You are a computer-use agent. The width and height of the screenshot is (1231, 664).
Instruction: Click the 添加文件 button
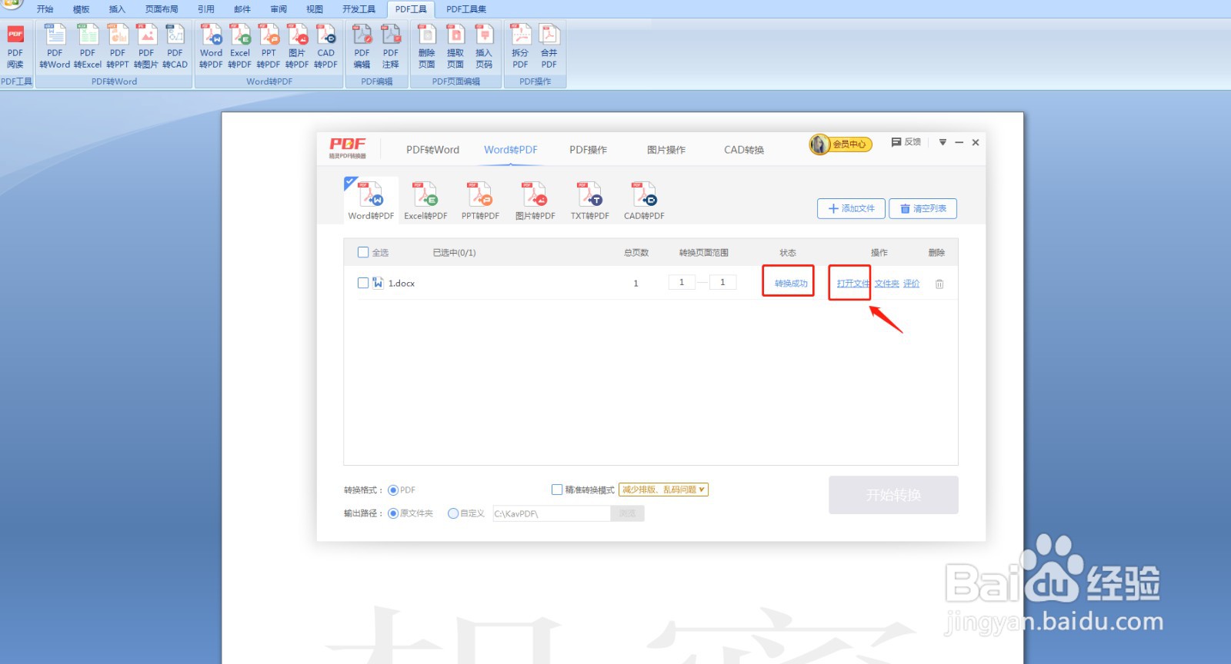[851, 208]
